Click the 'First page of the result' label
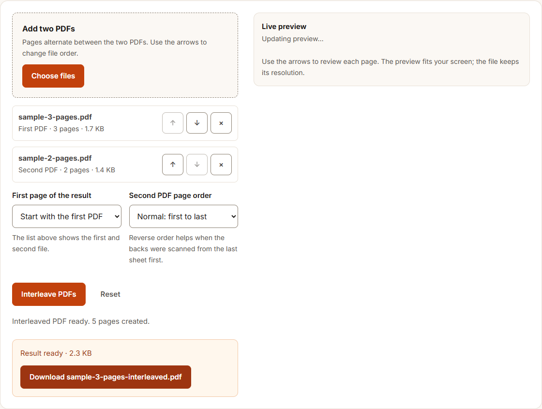This screenshot has height=409, width=542. click(51, 196)
